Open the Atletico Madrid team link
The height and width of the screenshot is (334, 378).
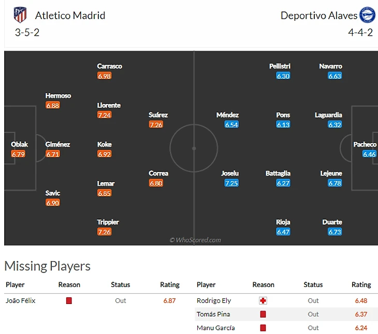pos(70,16)
